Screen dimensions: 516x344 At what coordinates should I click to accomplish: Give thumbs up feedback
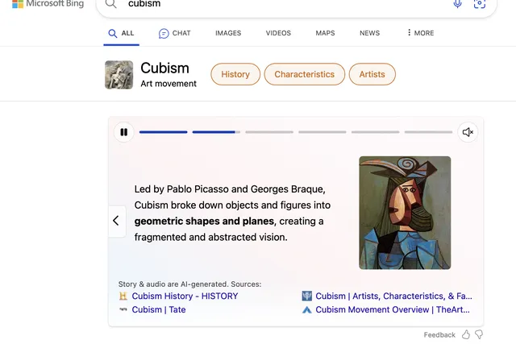[x=466, y=335]
